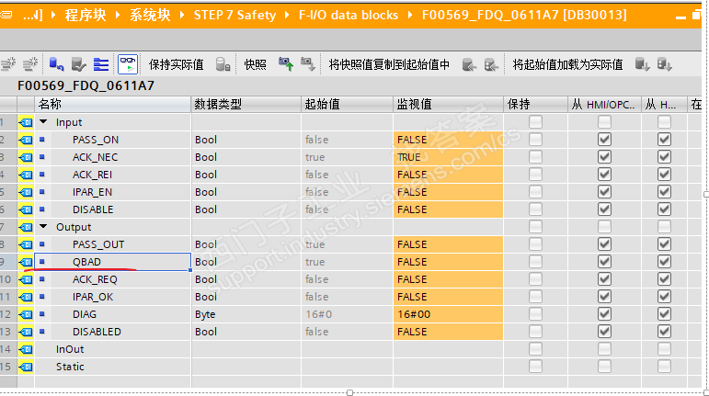709x396 pixels.
Task: Open breadcrumb arrow before 系统块
Action: pos(118,15)
